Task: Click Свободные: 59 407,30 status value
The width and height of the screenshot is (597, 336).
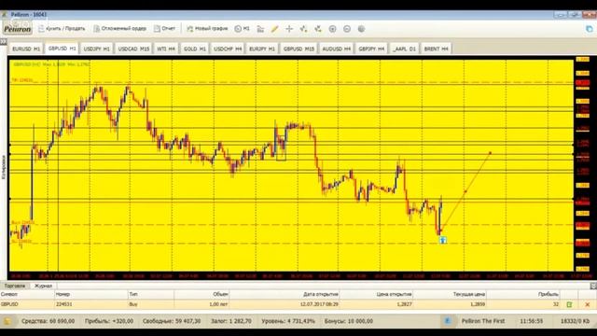Action: [x=172, y=321]
